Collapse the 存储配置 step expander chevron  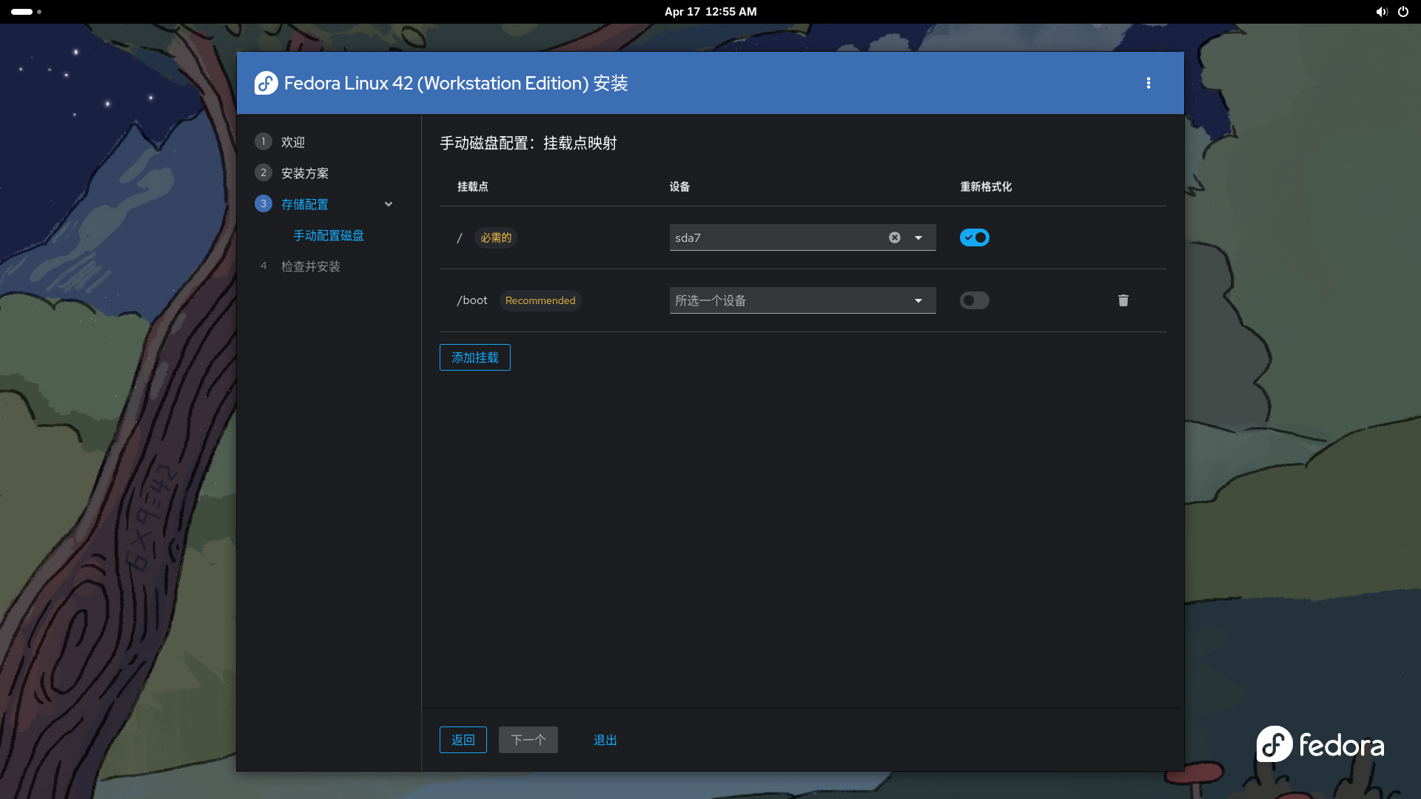pyautogui.click(x=388, y=204)
